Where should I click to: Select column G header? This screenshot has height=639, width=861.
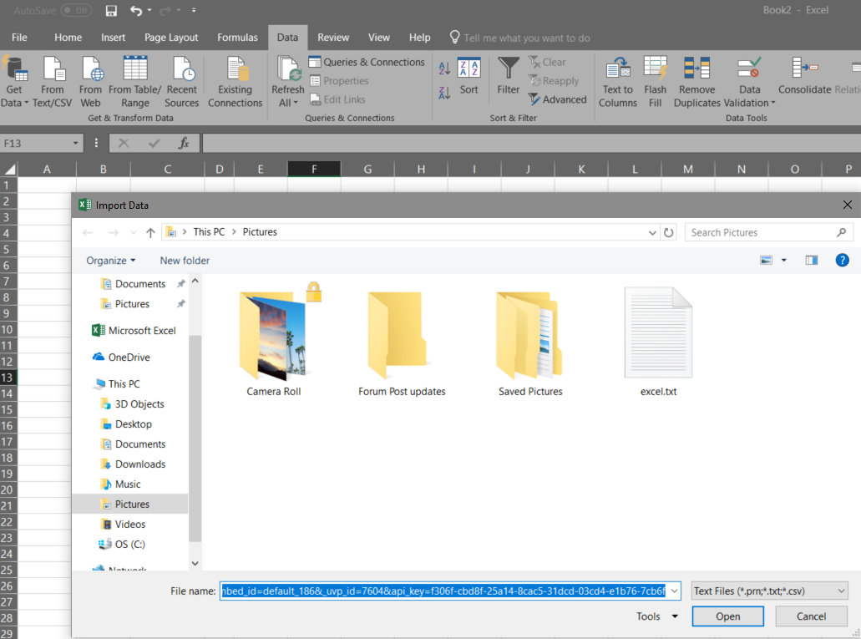click(368, 170)
